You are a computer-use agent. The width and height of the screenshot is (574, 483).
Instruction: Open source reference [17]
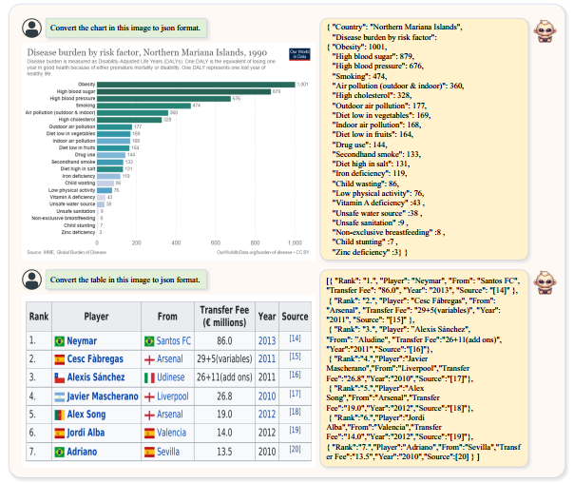tap(295, 394)
